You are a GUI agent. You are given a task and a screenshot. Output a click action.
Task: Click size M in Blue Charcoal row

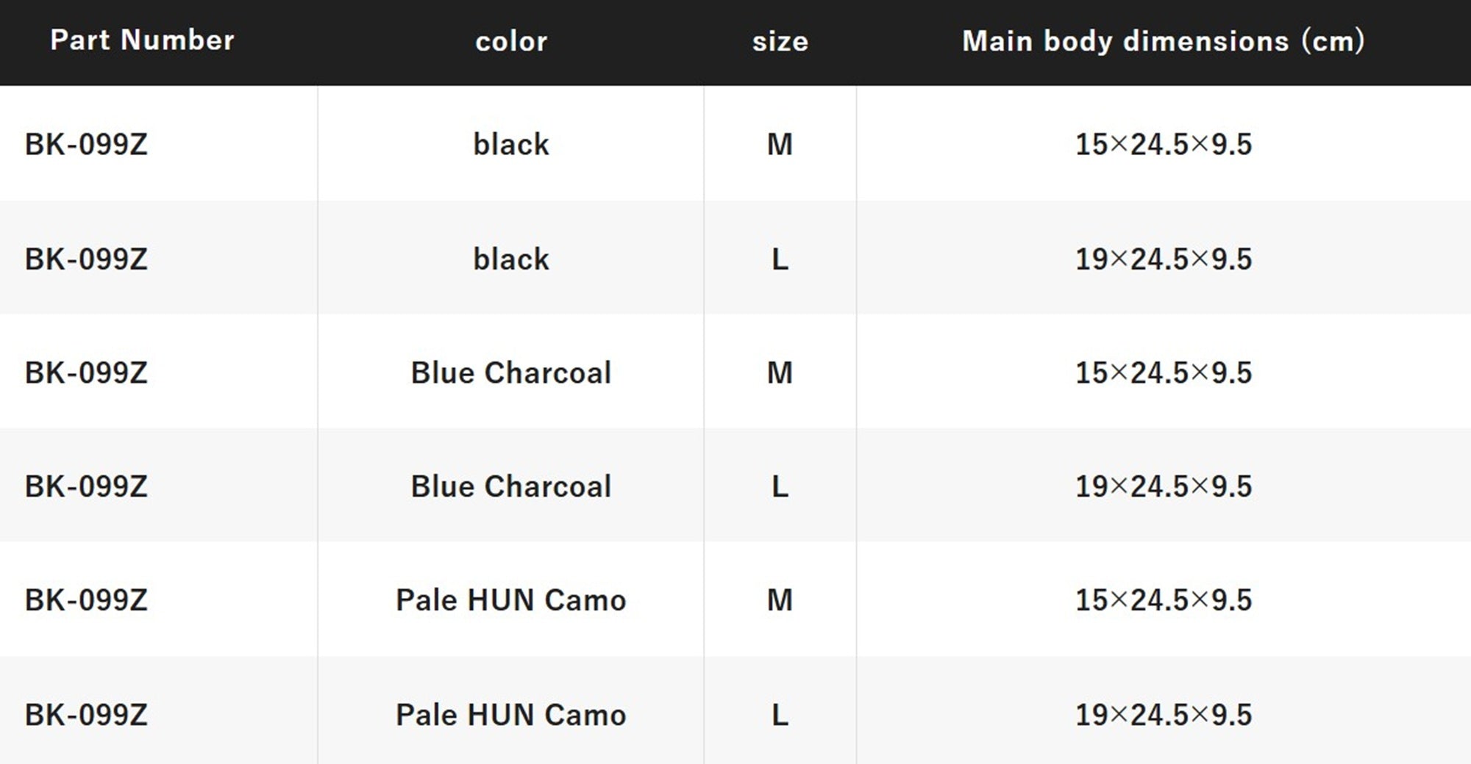pyautogui.click(x=780, y=373)
